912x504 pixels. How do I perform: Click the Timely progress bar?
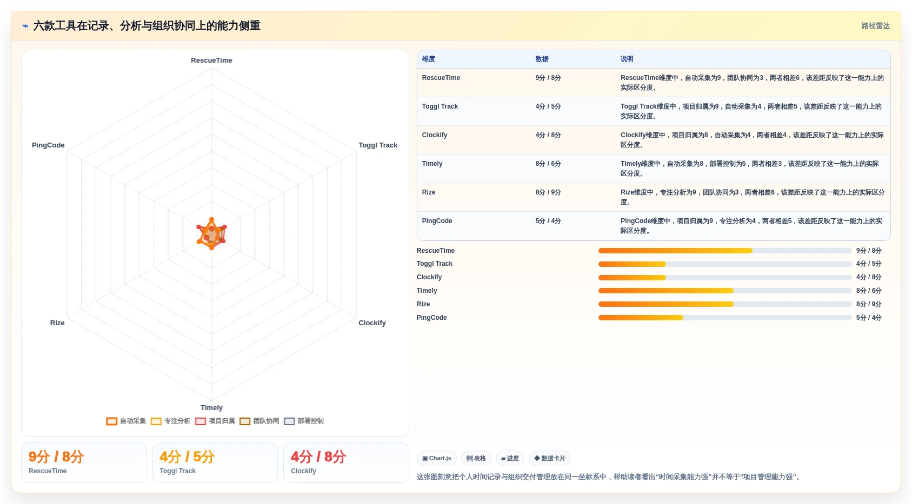[x=725, y=291]
